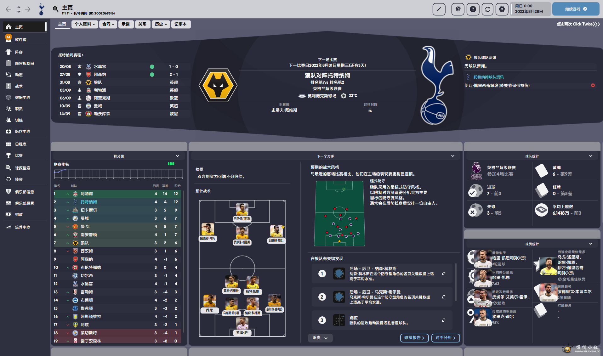603x356 pixels.
Task: Select the 主页 tab
Action: click(x=62, y=24)
